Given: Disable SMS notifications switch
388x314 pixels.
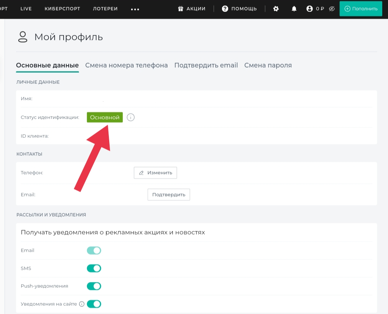Looking at the screenshot, I should (x=94, y=268).
